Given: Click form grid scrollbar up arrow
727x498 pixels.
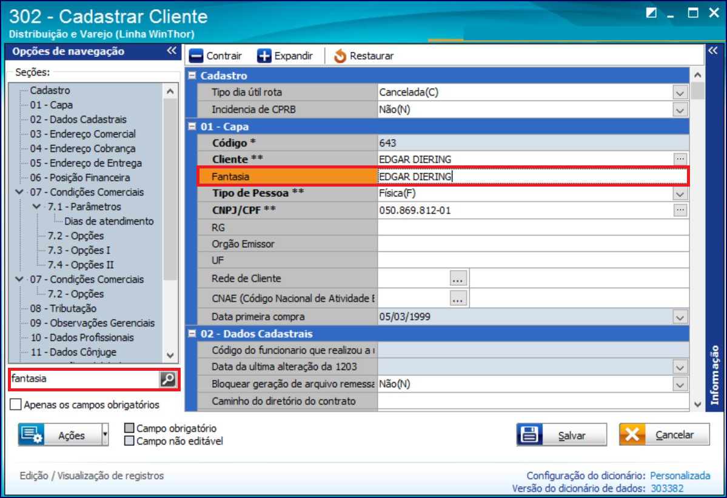Looking at the screenshot, I should click(x=697, y=75).
